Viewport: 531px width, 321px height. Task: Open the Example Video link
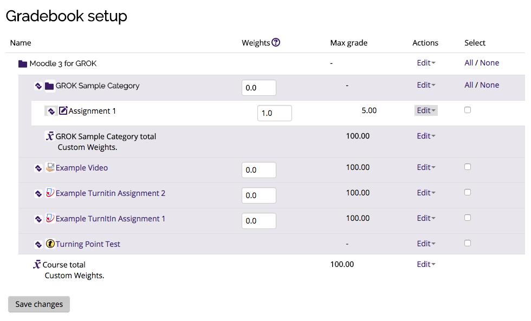(x=82, y=168)
